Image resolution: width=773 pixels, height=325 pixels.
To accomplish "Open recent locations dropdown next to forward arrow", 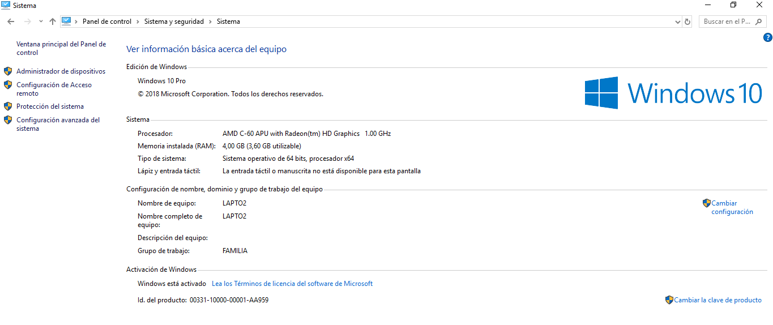I will coord(41,22).
